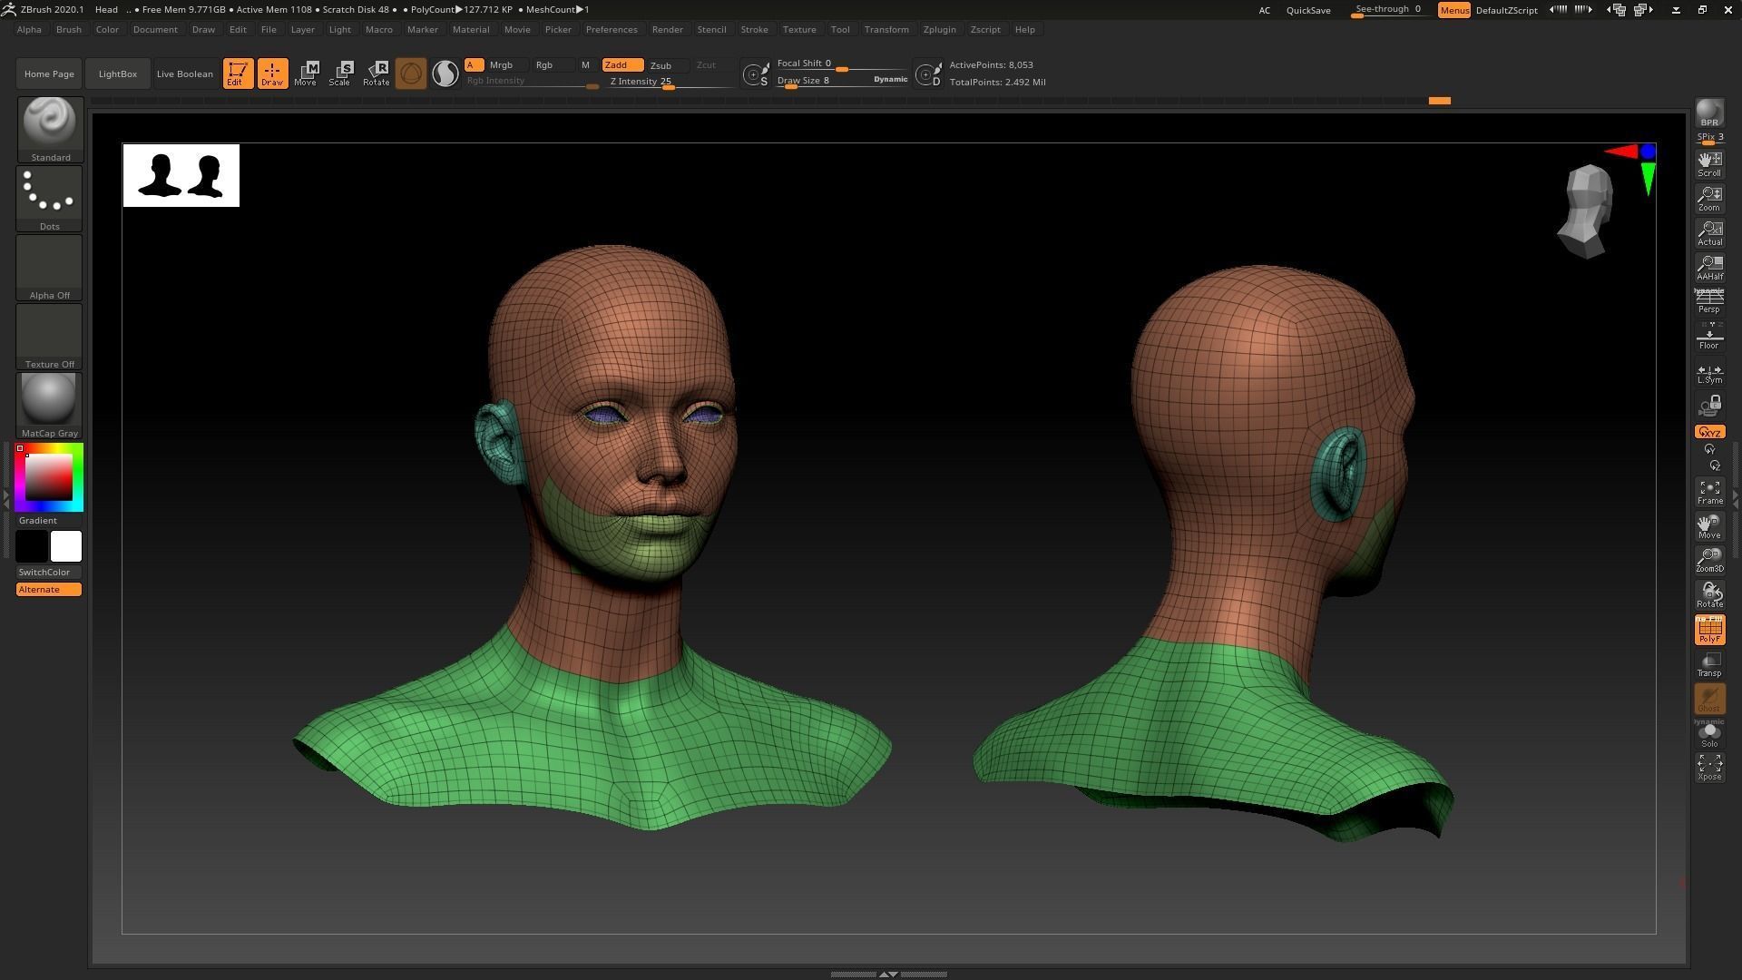Screen dimensions: 1742x980
Task: Click the sculptris pro mode icon
Action: pyautogui.click(x=445, y=73)
